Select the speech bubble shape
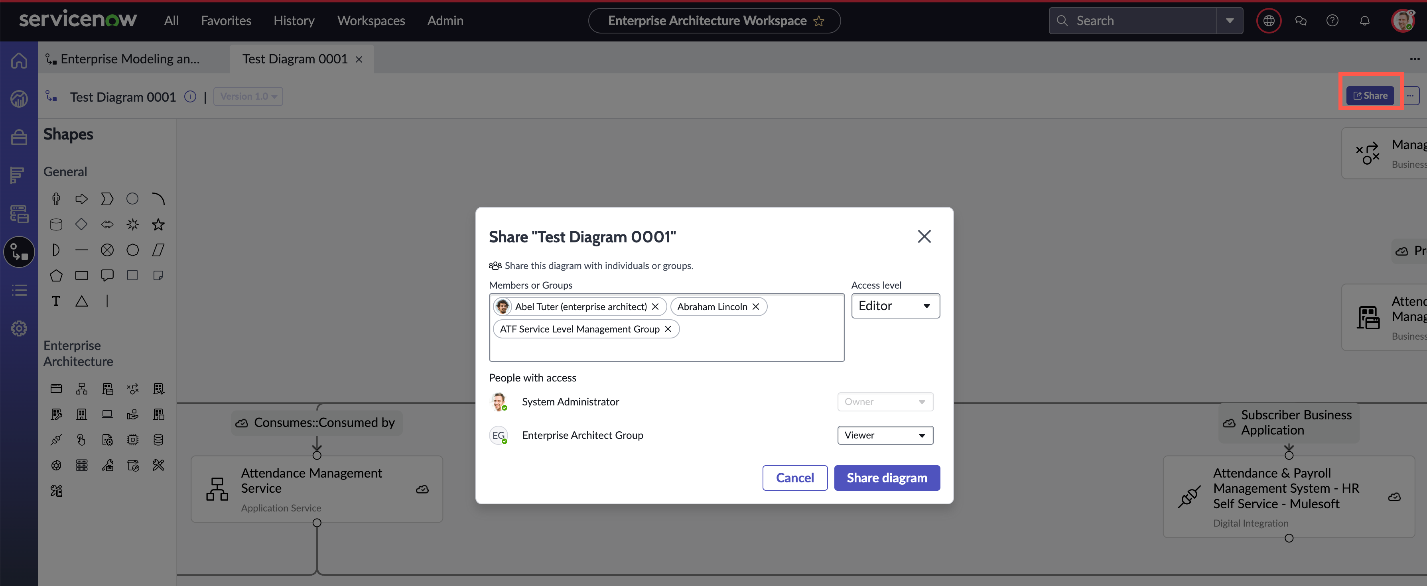 tap(107, 275)
